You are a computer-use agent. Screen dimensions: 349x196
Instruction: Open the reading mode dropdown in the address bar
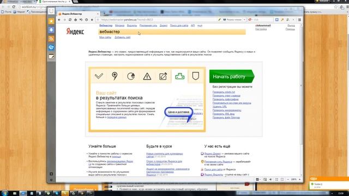244,20
